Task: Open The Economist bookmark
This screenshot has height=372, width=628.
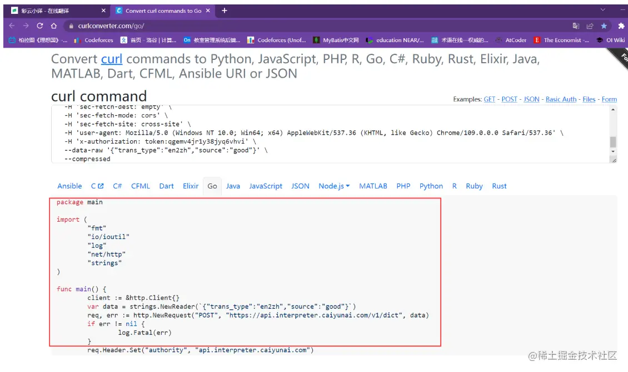Action: (561, 40)
